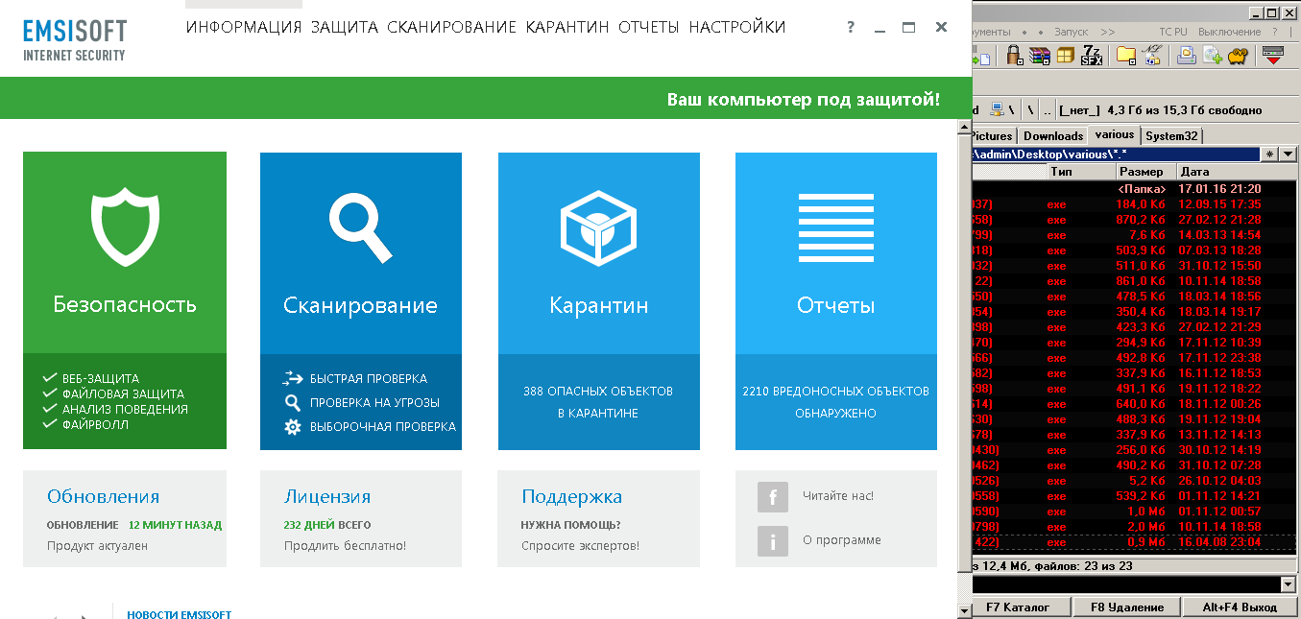The width and height of the screenshot is (1301, 619).
Task: Click Alt+F4 Выход button
Action: click(1239, 607)
